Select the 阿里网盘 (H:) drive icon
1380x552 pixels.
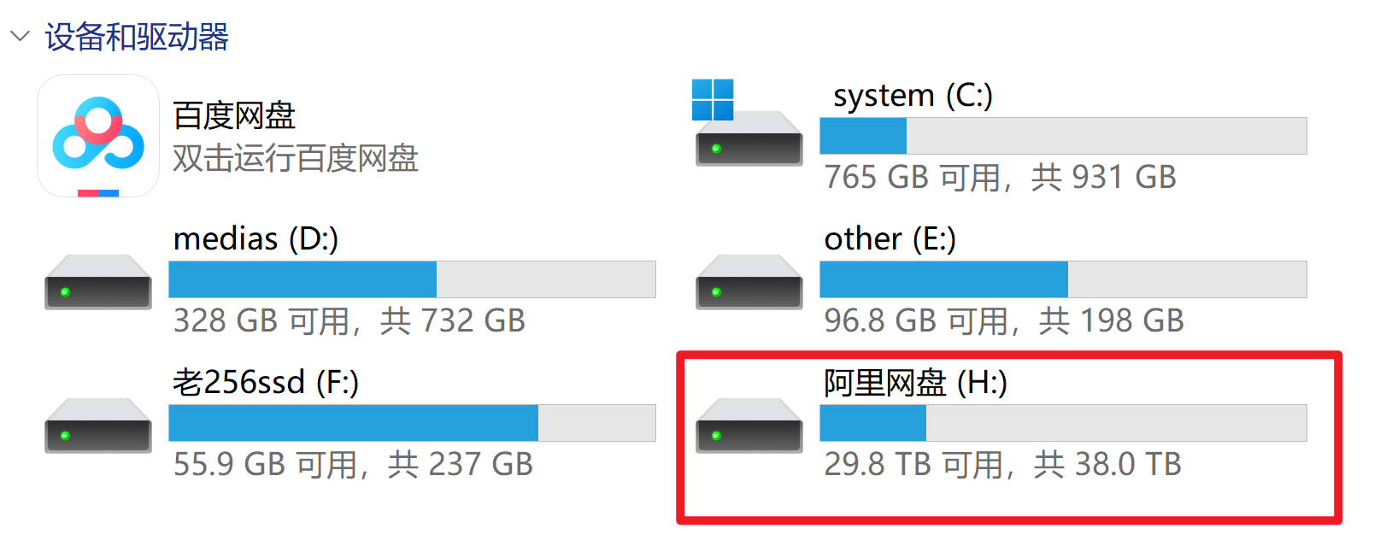click(749, 426)
